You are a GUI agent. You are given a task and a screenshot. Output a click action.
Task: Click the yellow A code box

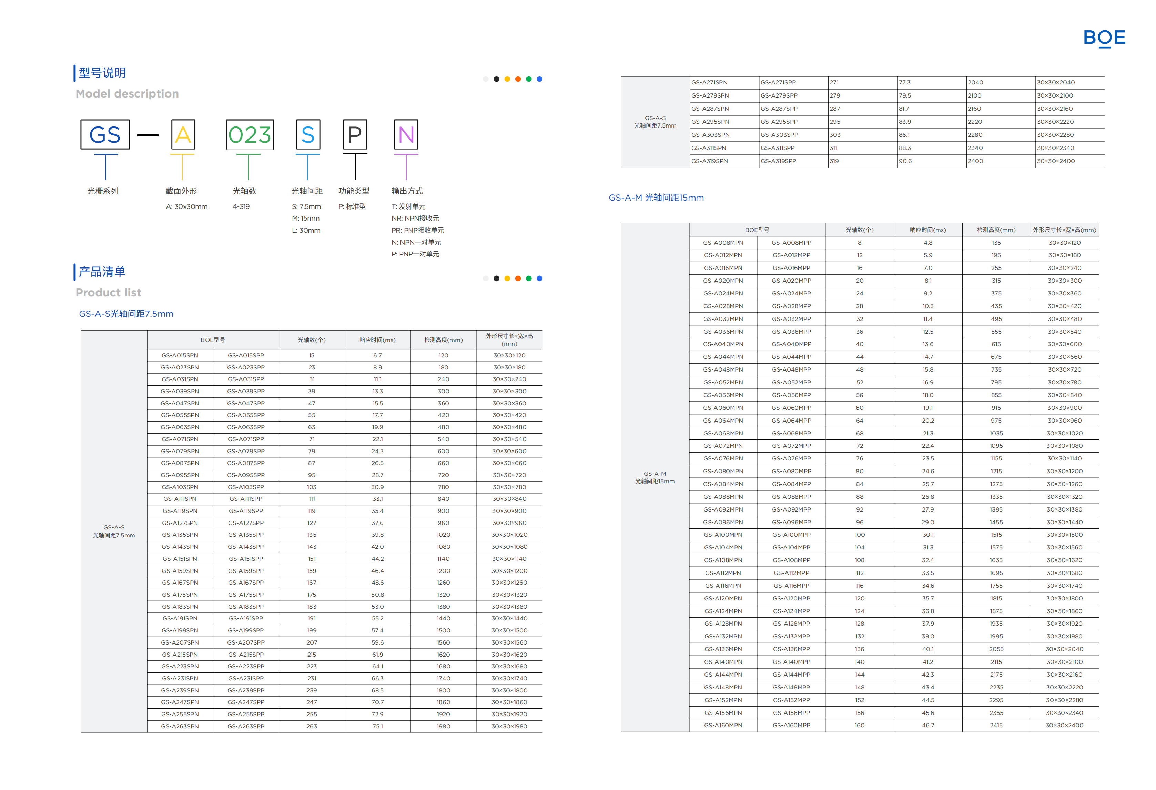click(183, 134)
